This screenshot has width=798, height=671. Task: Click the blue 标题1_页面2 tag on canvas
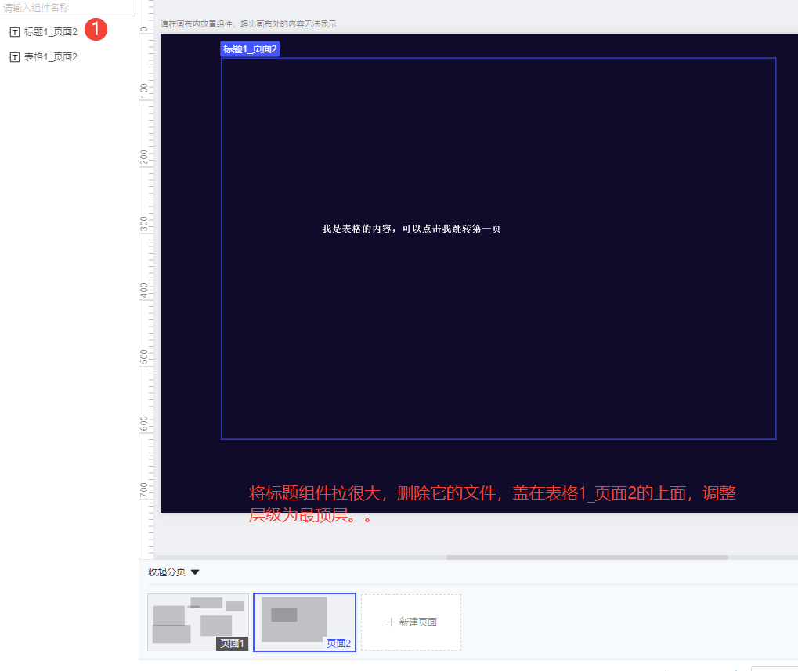[x=250, y=49]
